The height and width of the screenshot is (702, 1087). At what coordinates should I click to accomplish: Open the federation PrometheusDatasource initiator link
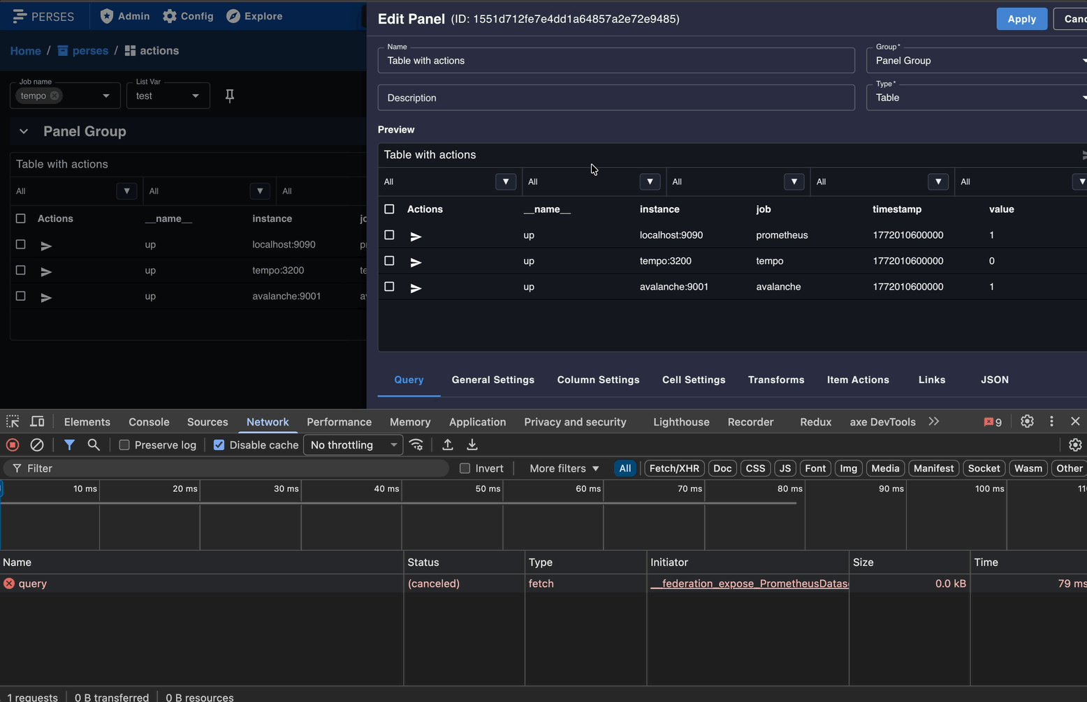(749, 583)
